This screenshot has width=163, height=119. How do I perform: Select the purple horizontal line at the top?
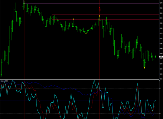coord(92,3)
